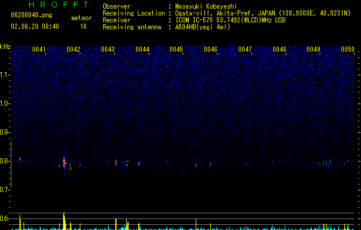Viewport: 361px width, 230px height.
Task: Select the filename 06200040.png
Action: click(x=32, y=16)
